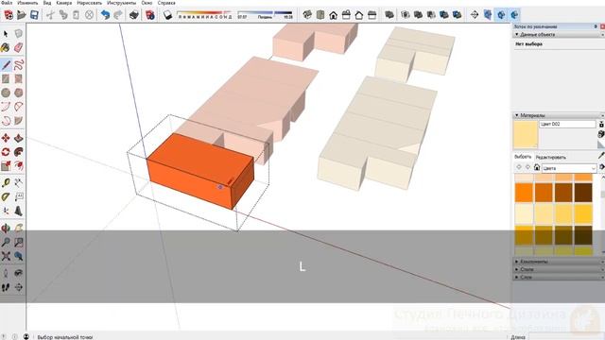Switch to Front view house icon
Image resolution: width=605 pixels, height=340 pixels.
[x=333, y=15]
